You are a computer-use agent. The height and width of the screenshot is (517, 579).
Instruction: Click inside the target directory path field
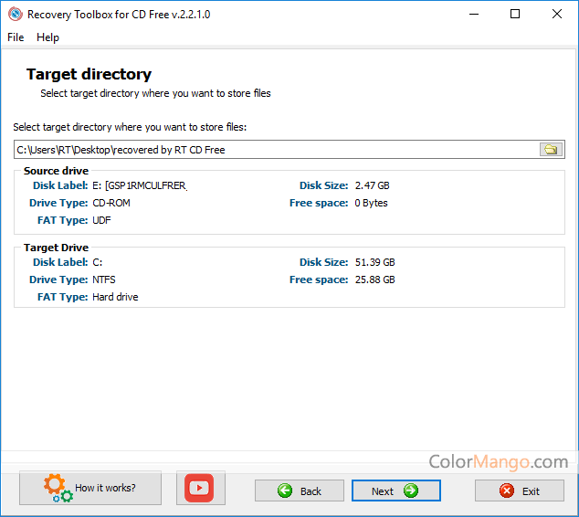[x=274, y=150]
